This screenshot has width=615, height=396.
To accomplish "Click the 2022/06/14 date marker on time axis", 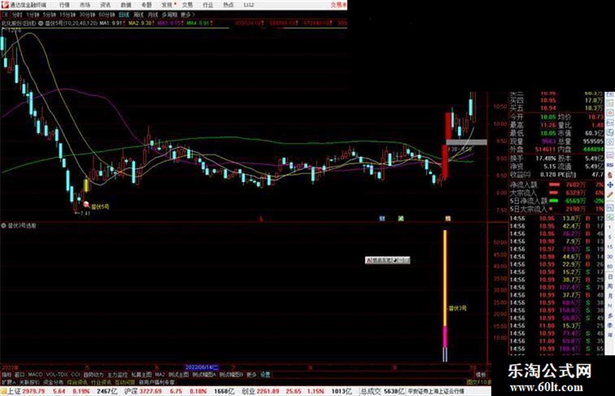I will coord(201,367).
